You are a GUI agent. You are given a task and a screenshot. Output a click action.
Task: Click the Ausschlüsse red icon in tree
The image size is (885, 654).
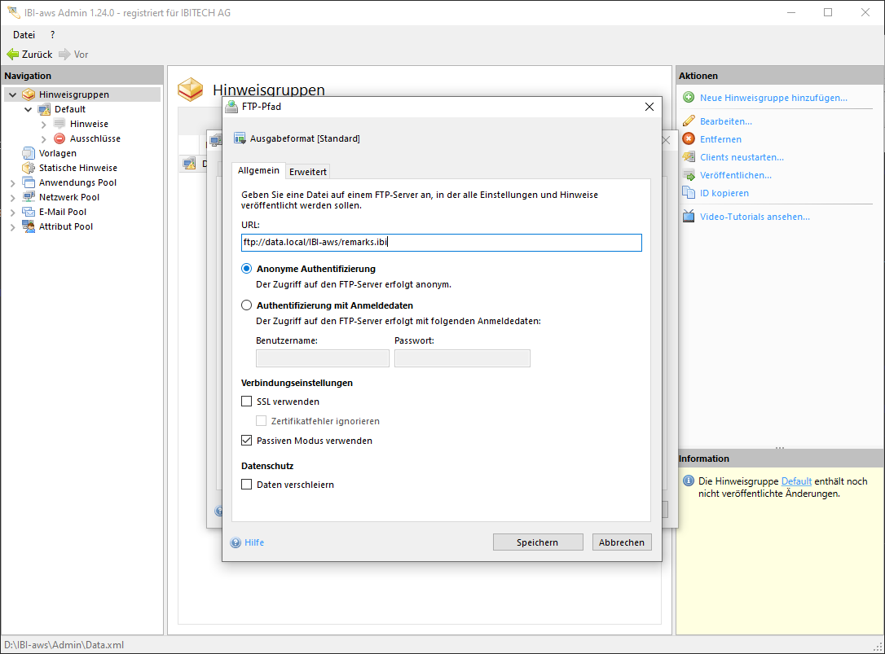point(59,138)
